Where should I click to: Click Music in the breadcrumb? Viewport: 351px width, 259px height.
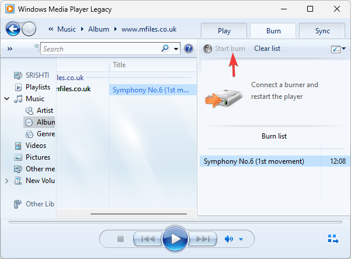(x=67, y=29)
